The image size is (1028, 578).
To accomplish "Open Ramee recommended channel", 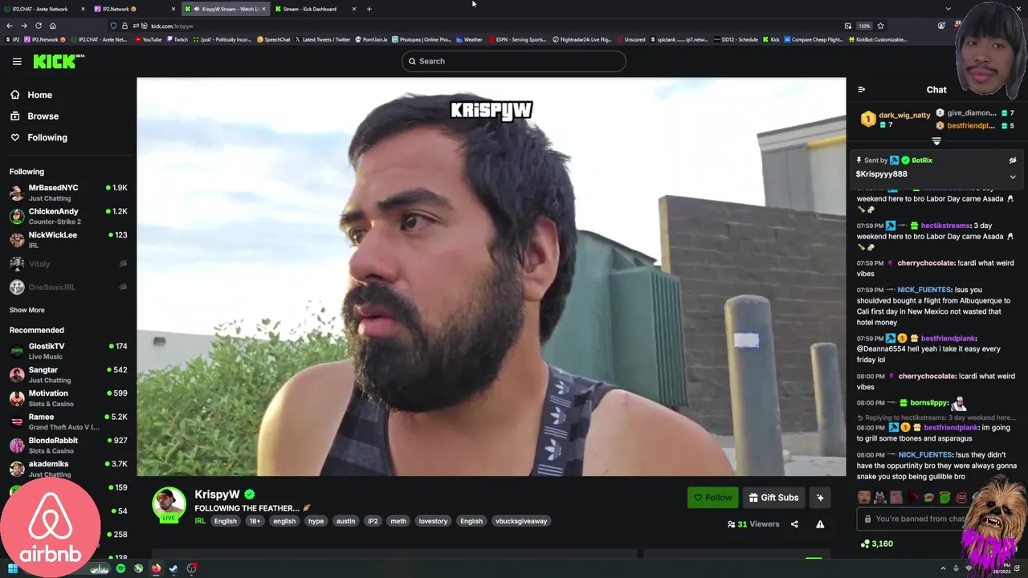I will coord(68,421).
